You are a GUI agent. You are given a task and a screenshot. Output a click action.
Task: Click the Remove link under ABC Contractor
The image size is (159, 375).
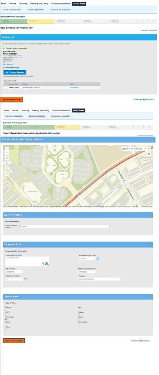pyautogui.click(x=10, y=65)
